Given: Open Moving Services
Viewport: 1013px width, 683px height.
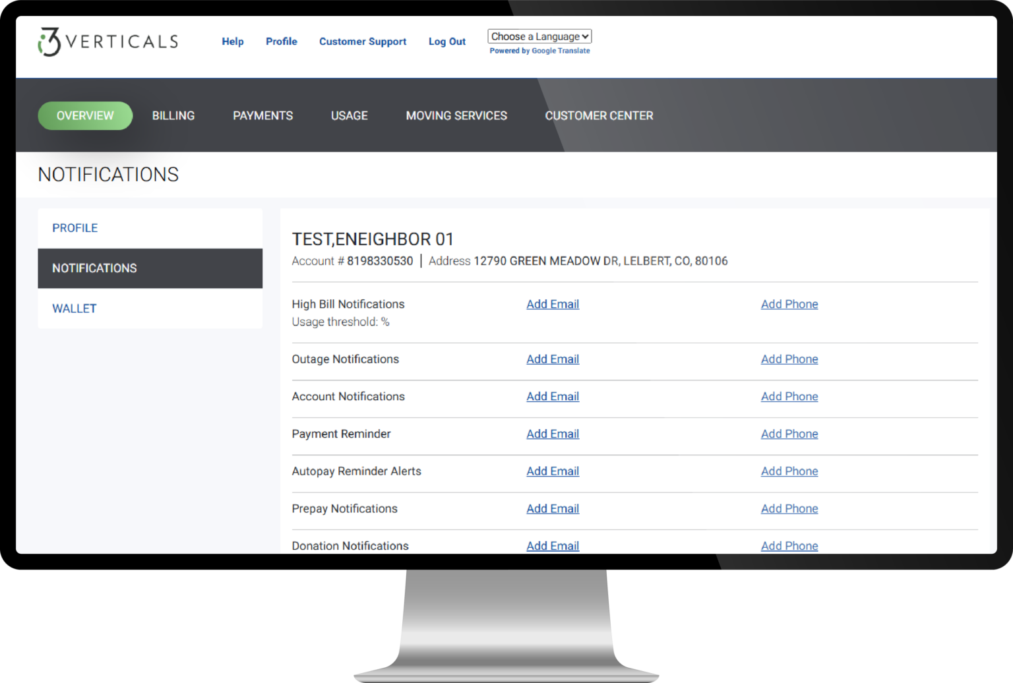Looking at the screenshot, I should tap(456, 115).
